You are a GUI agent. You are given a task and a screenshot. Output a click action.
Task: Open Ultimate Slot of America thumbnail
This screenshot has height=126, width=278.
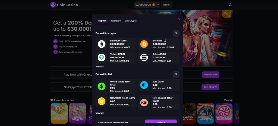click(x=206, y=113)
